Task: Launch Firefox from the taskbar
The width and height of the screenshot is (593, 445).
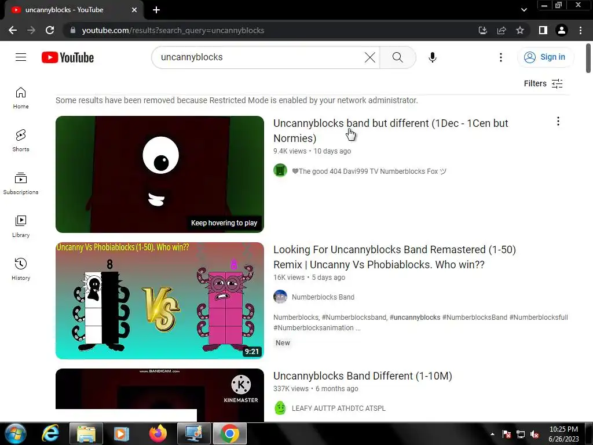Action: (158, 433)
